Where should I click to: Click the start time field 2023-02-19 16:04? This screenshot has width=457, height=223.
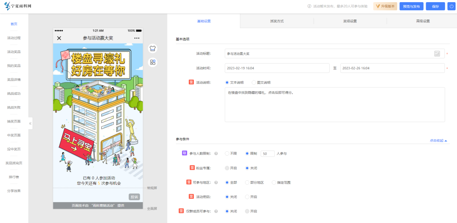277,68
